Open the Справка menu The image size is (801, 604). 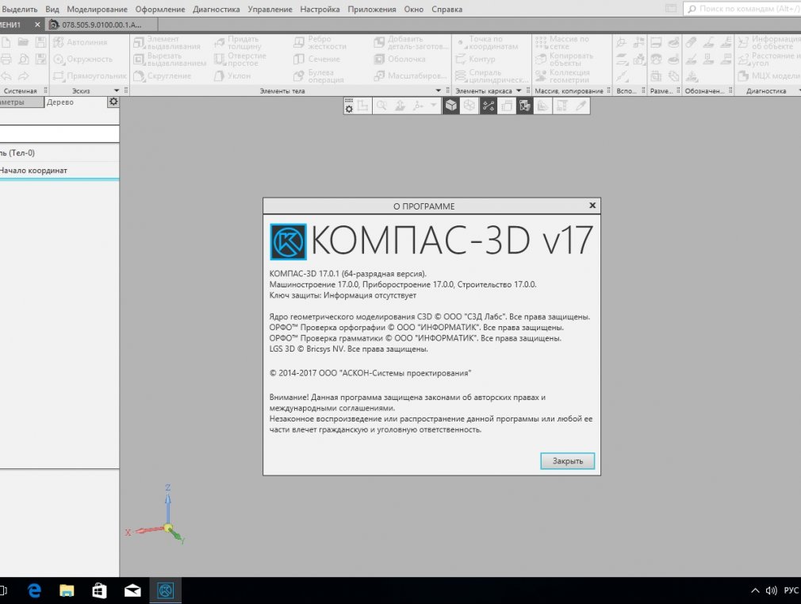(x=446, y=10)
